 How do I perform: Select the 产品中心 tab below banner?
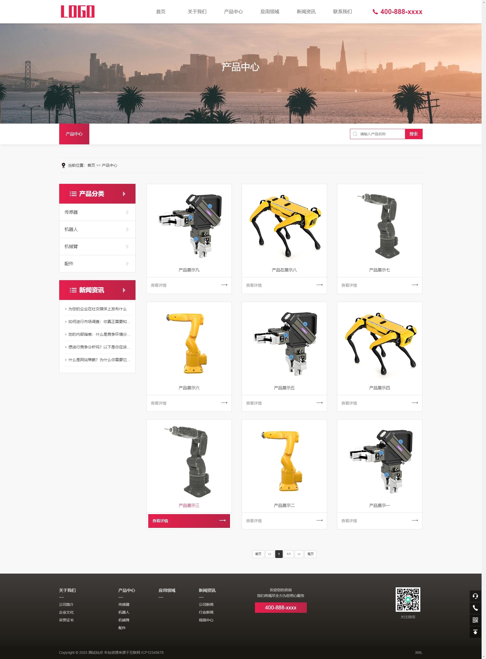pos(74,134)
